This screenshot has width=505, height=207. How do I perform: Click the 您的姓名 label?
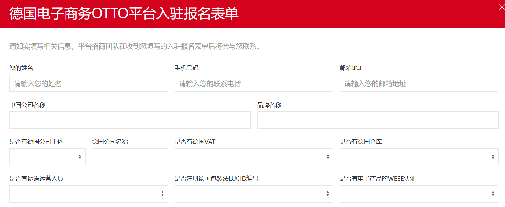click(21, 68)
